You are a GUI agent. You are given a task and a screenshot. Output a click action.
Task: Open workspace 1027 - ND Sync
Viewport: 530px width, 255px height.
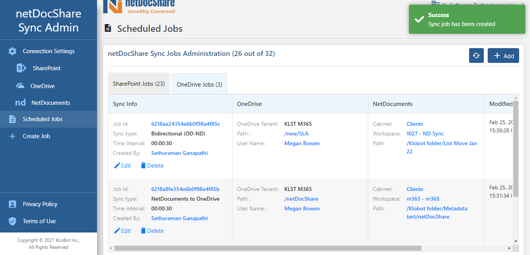point(425,134)
